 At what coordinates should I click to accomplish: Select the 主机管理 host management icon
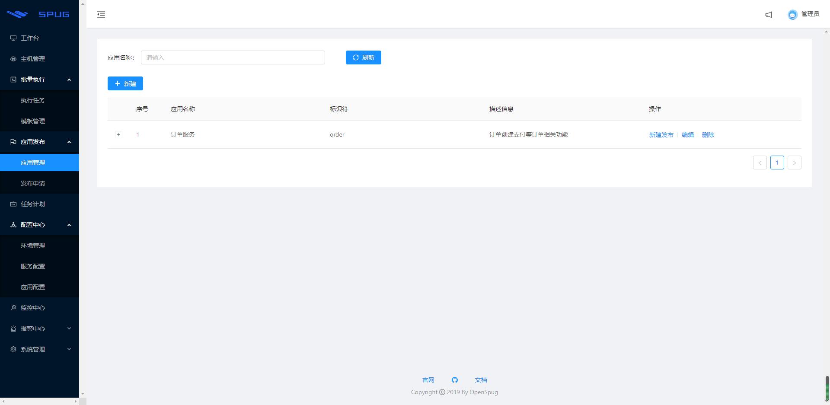(x=13, y=59)
